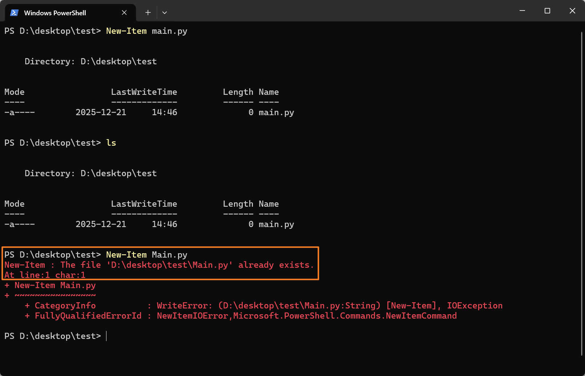Image resolution: width=585 pixels, height=376 pixels.
Task: Close the terminal window
Action: pos(572,11)
